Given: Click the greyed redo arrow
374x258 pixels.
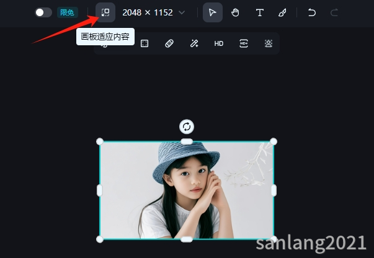Looking at the screenshot, I should (x=334, y=12).
